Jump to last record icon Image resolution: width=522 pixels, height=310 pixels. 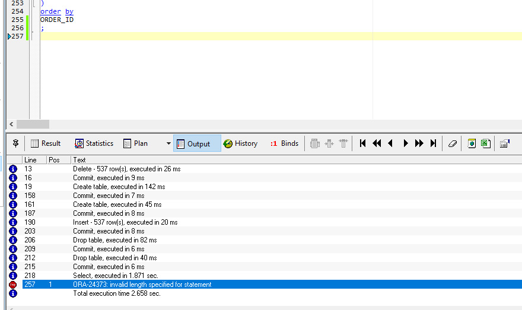point(434,143)
